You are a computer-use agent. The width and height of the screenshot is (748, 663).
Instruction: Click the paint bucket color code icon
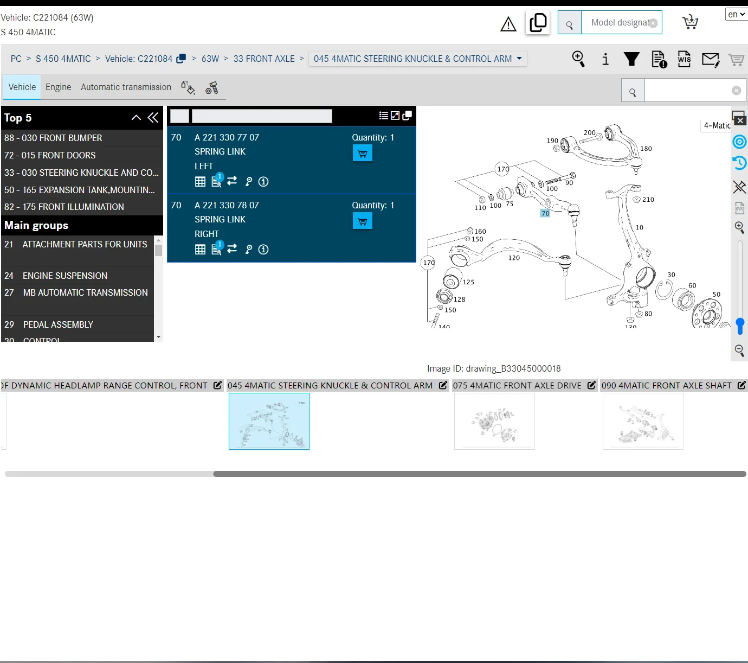click(188, 87)
